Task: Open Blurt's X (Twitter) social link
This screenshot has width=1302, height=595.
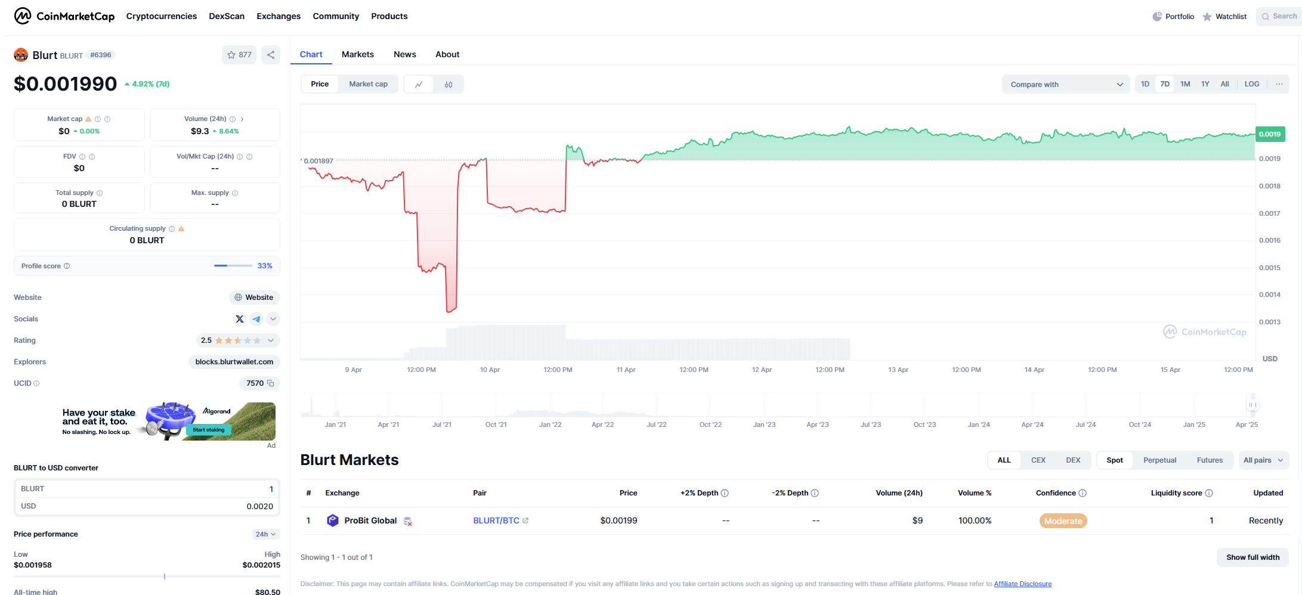Action: 240,319
